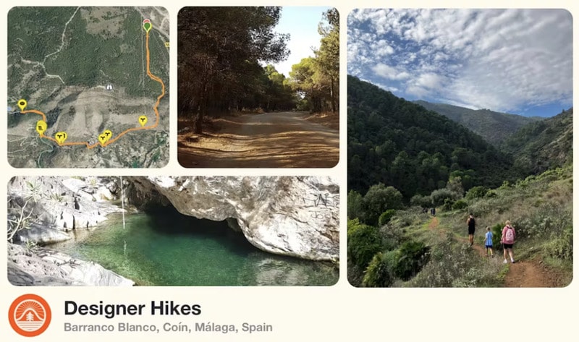Image resolution: width=579 pixels, height=342 pixels.
Task: Select the binoculars viewpoint icon on the map
Action: point(109,87)
